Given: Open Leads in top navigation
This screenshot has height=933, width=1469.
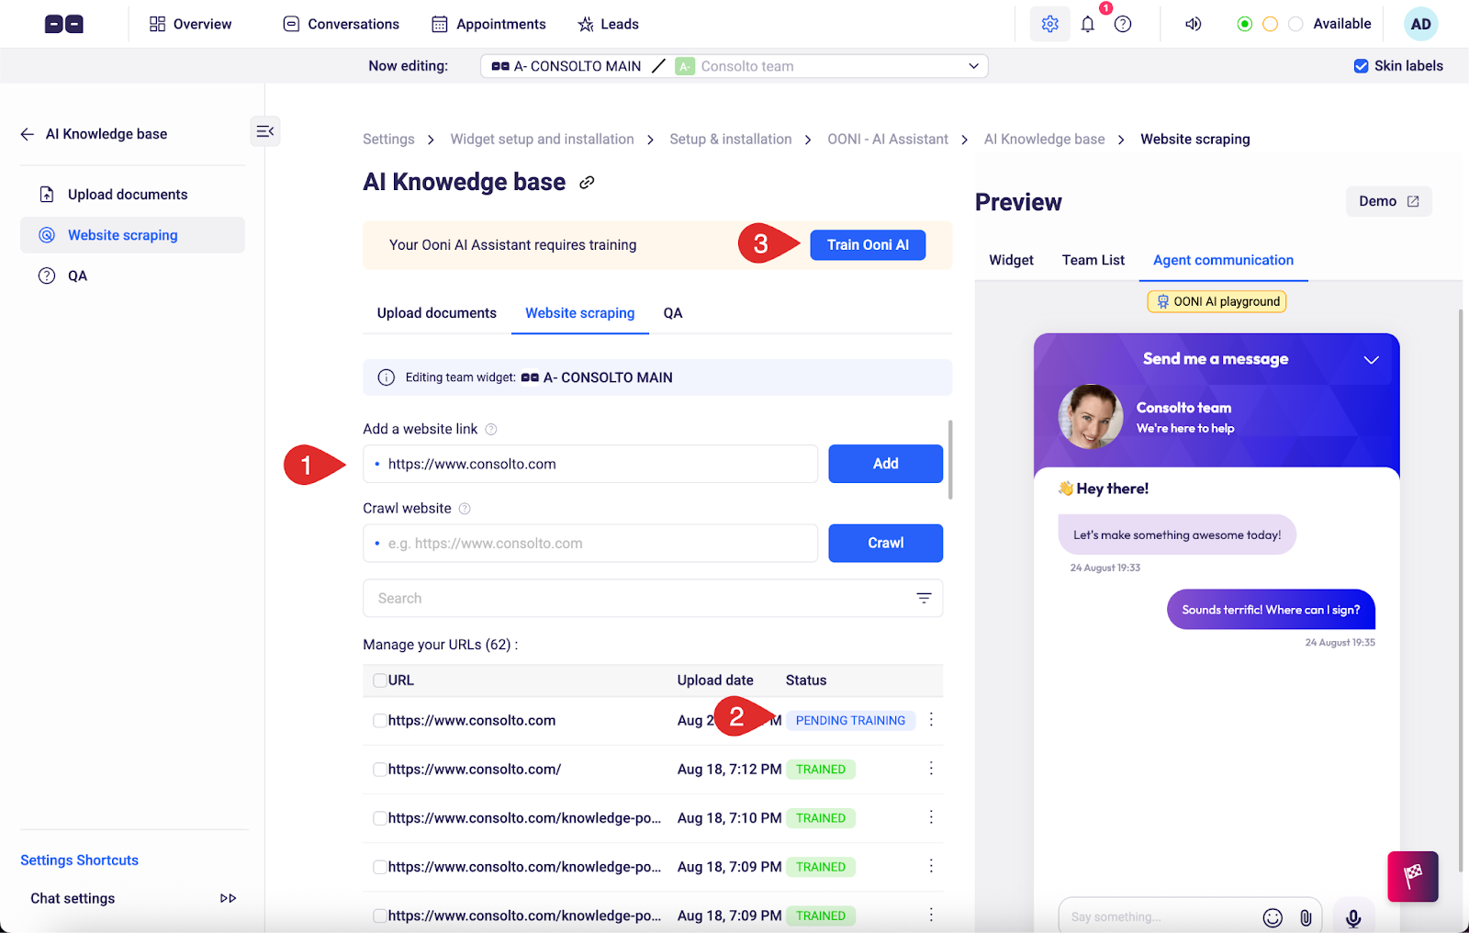Looking at the screenshot, I should pyautogui.click(x=608, y=24).
